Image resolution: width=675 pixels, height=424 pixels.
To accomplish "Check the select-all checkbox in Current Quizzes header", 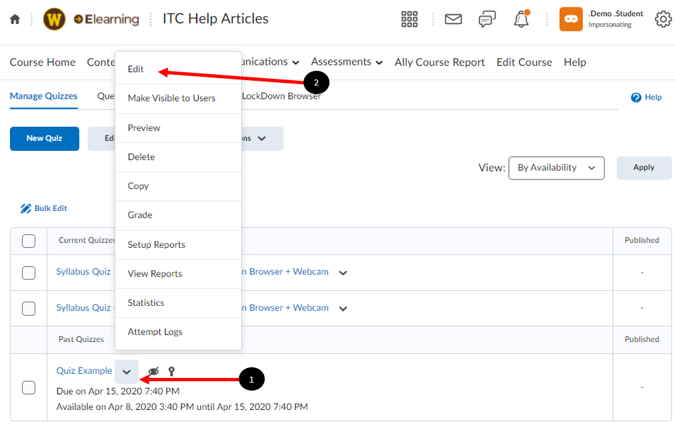I will (x=29, y=241).
